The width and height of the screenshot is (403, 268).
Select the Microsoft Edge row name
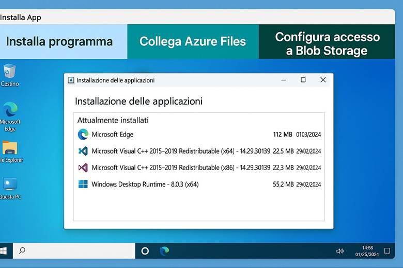[113, 135]
